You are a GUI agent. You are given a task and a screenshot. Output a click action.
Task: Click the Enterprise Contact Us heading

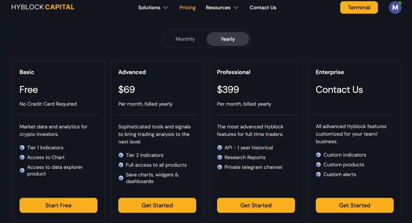click(339, 90)
